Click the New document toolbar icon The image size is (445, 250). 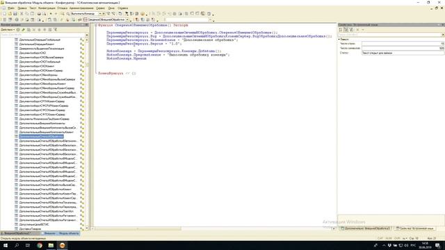point(5,14)
